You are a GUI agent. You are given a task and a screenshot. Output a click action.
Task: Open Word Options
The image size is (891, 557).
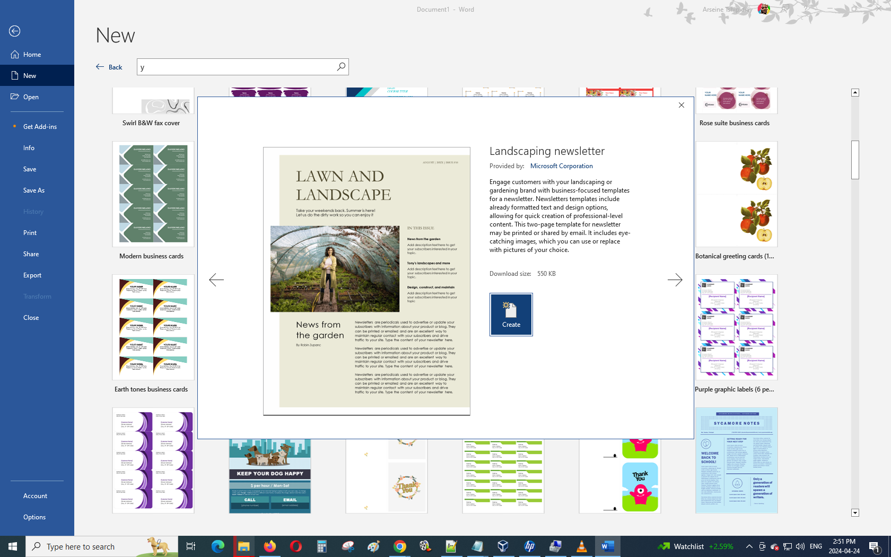(x=34, y=517)
